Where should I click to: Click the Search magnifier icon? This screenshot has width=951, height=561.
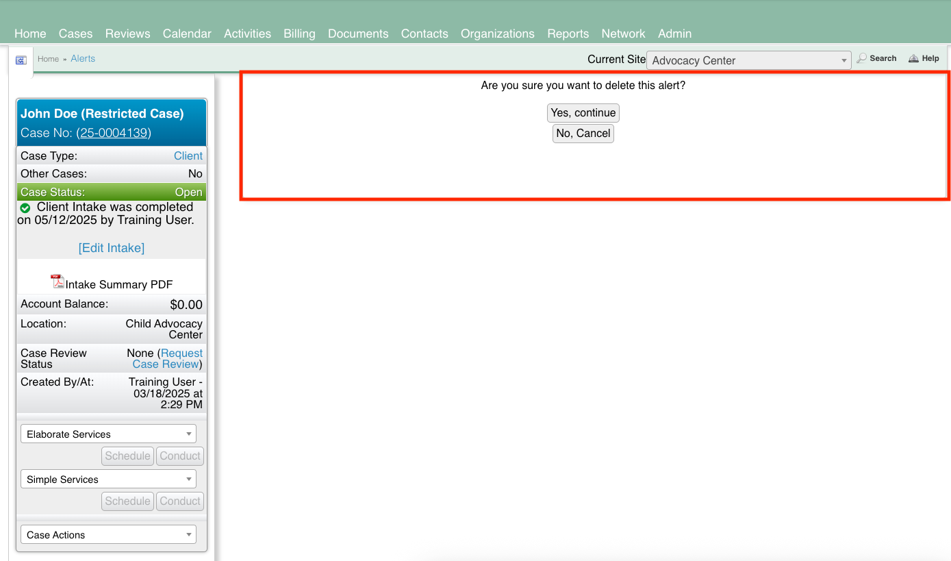[862, 59]
